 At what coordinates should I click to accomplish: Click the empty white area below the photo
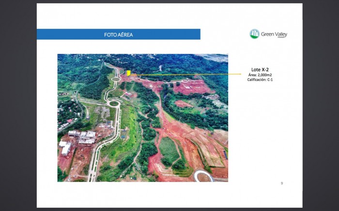tap(145, 193)
